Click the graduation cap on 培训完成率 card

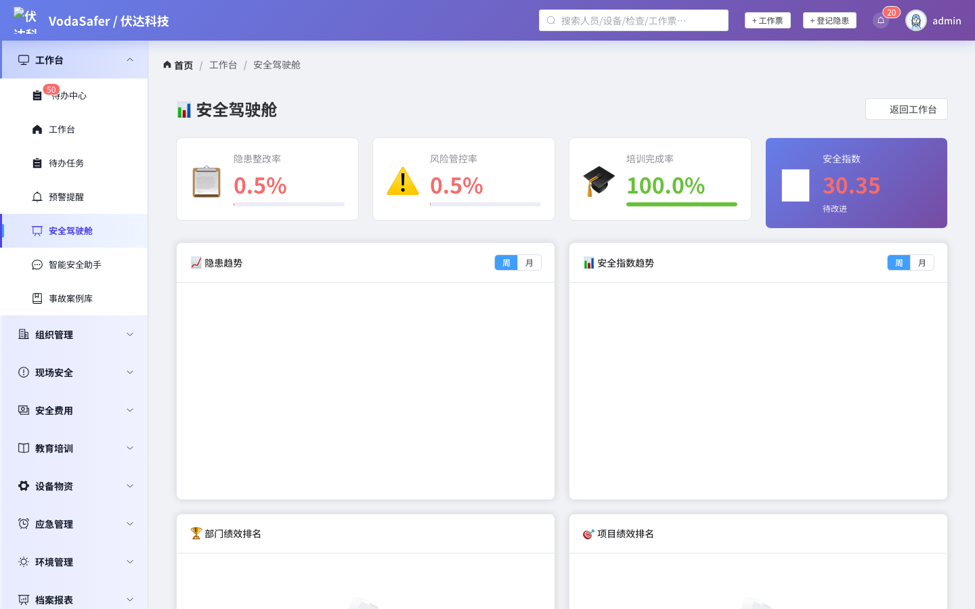(599, 181)
